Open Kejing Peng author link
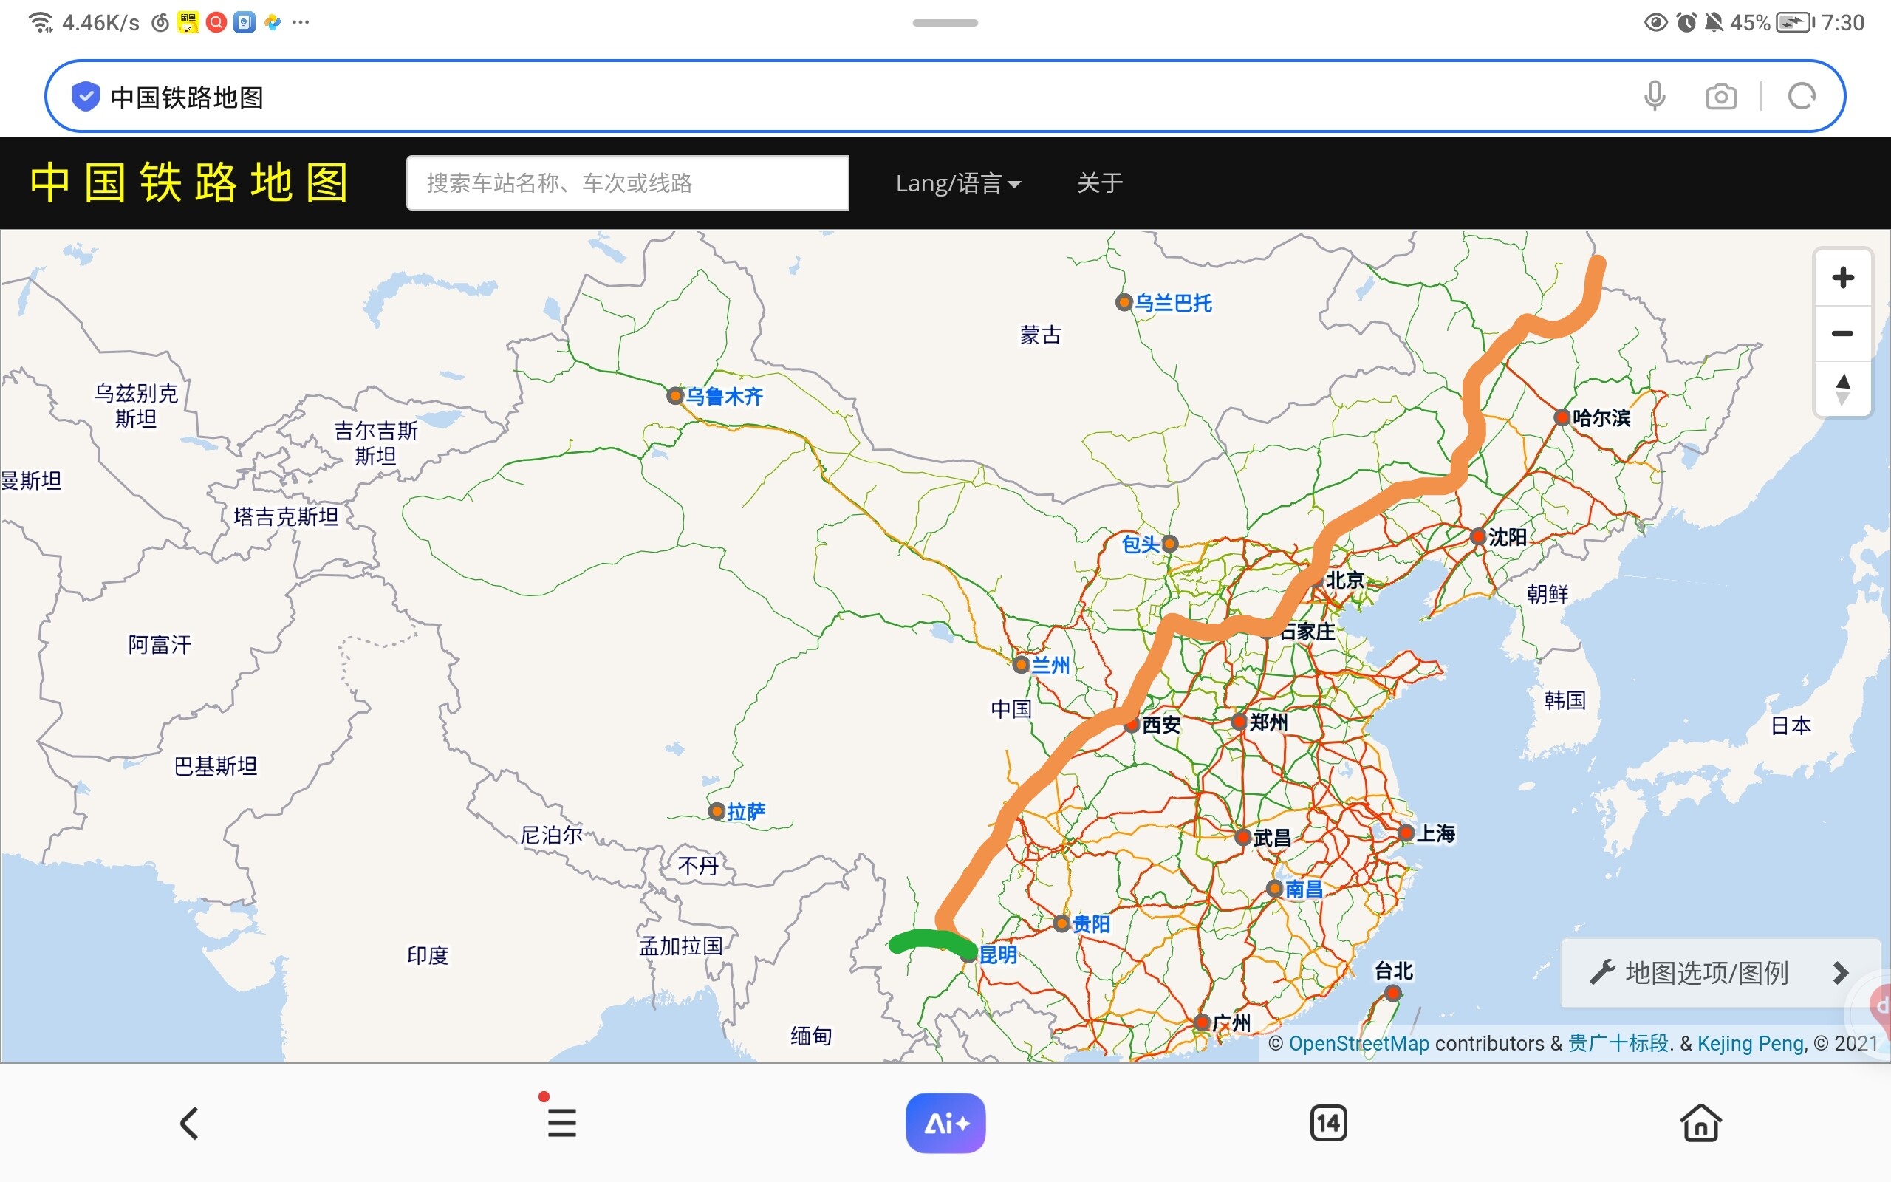The width and height of the screenshot is (1891, 1182). tap(1751, 1043)
